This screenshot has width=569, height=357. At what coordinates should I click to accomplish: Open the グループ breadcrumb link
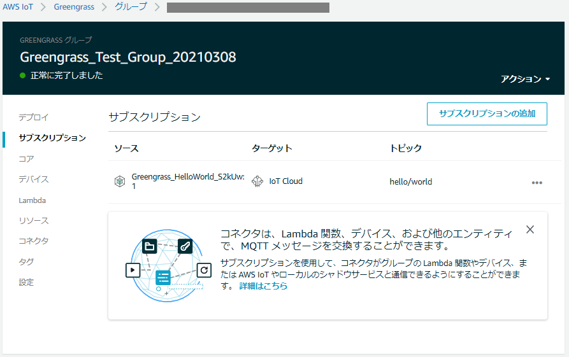(x=131, y=6)
